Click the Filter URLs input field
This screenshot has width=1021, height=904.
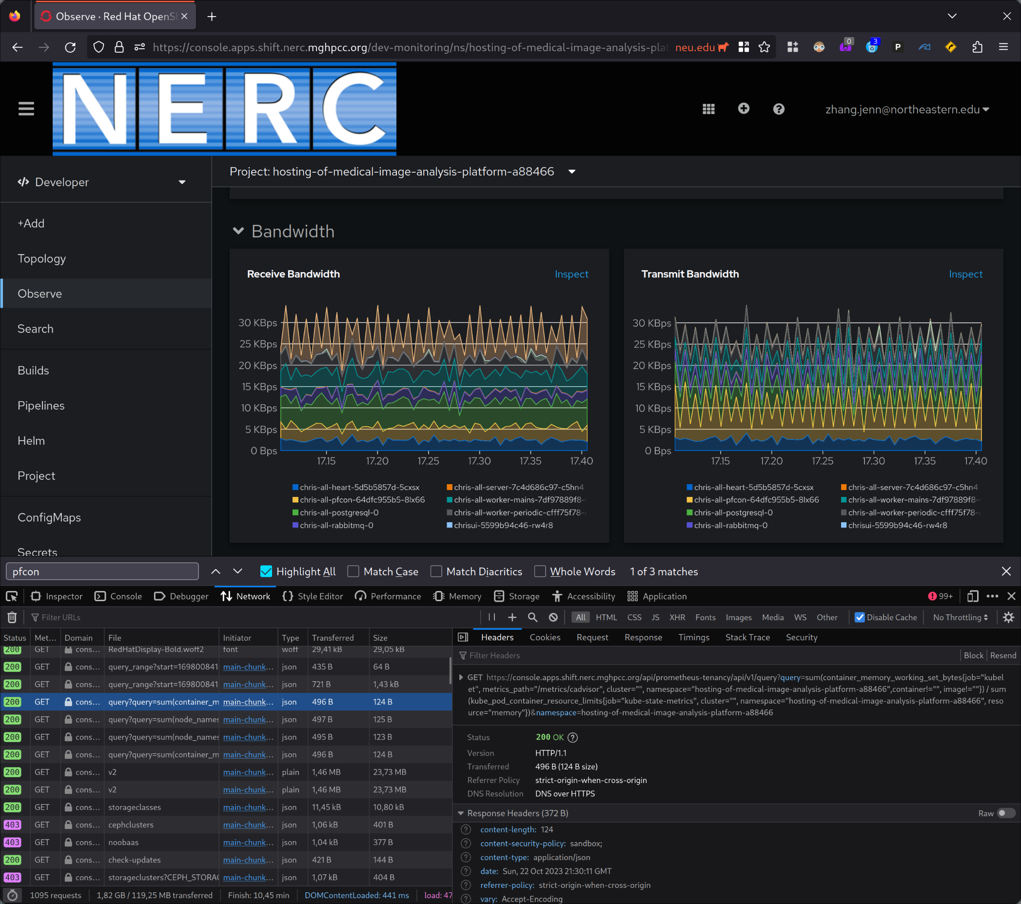[252, 617]
